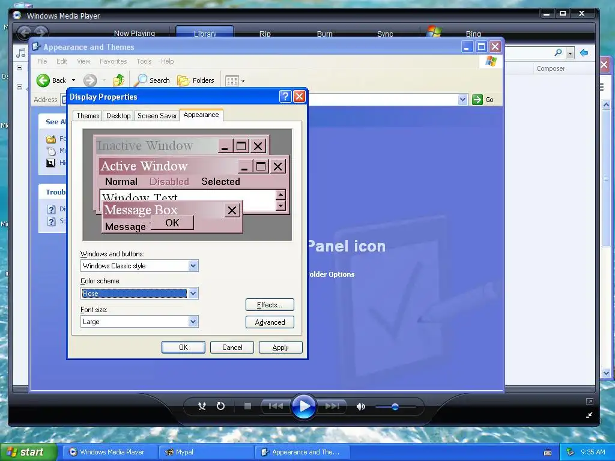The height and width of the screenshot is (461, 615).
Task: Open the Media Player search options dropdown arrow
Action: pos(571,53)
